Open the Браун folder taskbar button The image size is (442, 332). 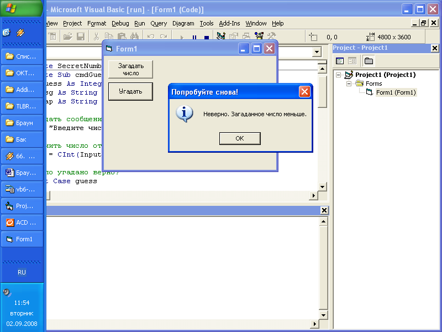coord(22,123)
